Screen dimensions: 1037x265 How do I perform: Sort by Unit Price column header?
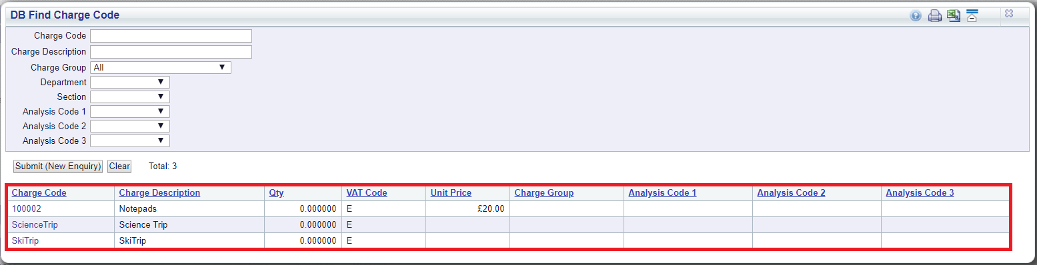[x=451, y=193]
